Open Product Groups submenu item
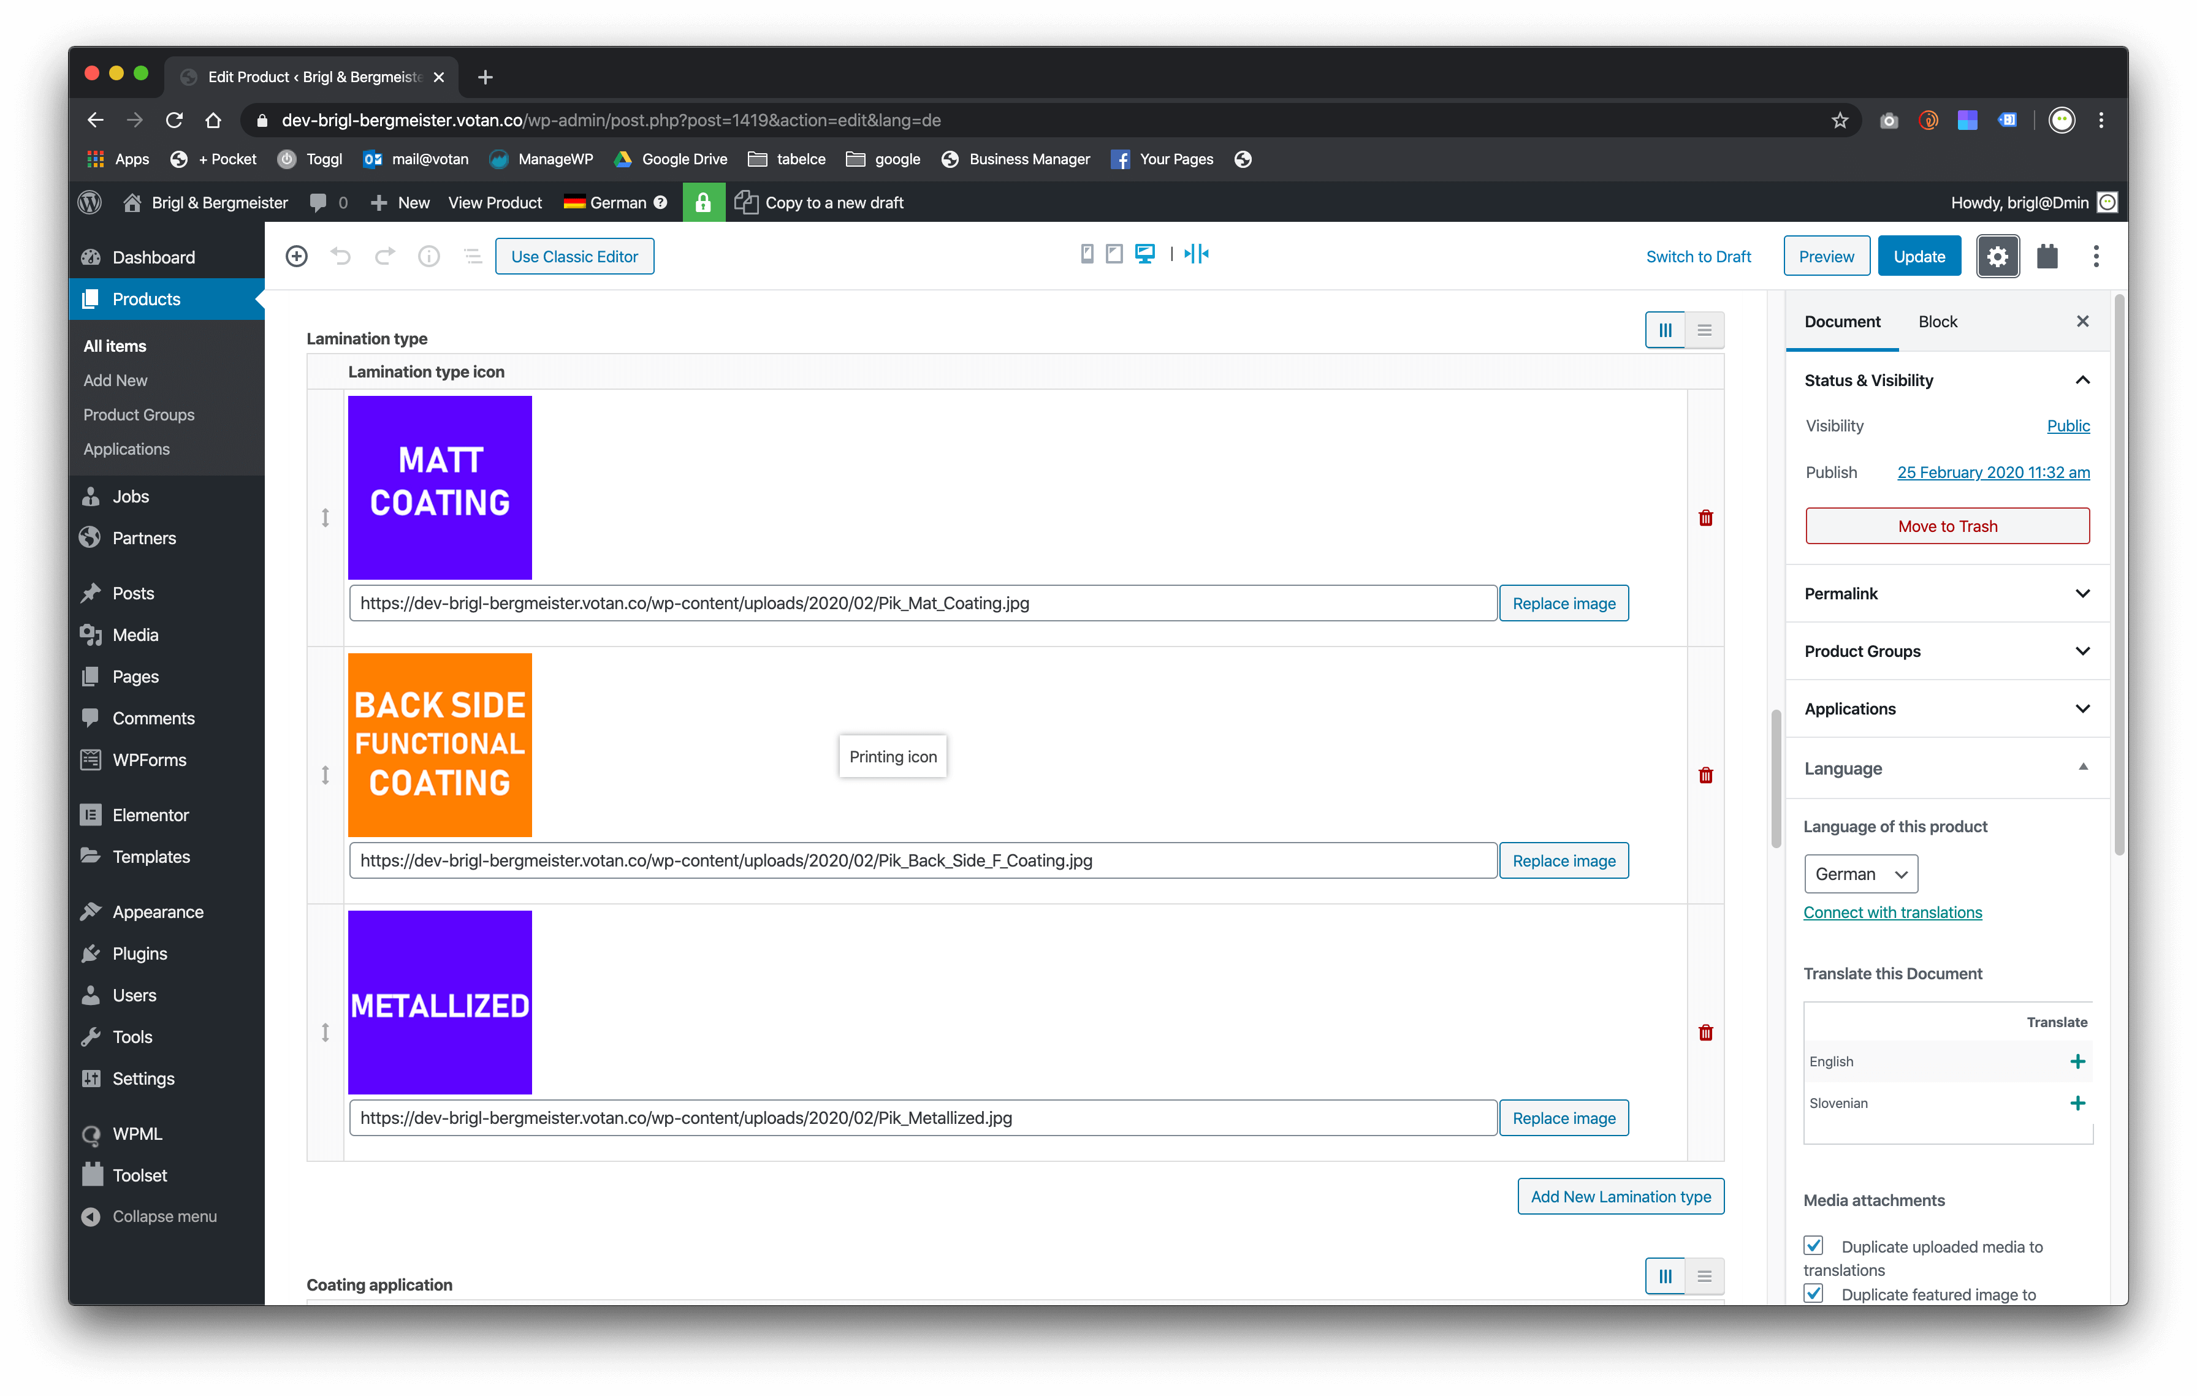The width and height of the screenshot is (2197, 1396). pos(139,415)
